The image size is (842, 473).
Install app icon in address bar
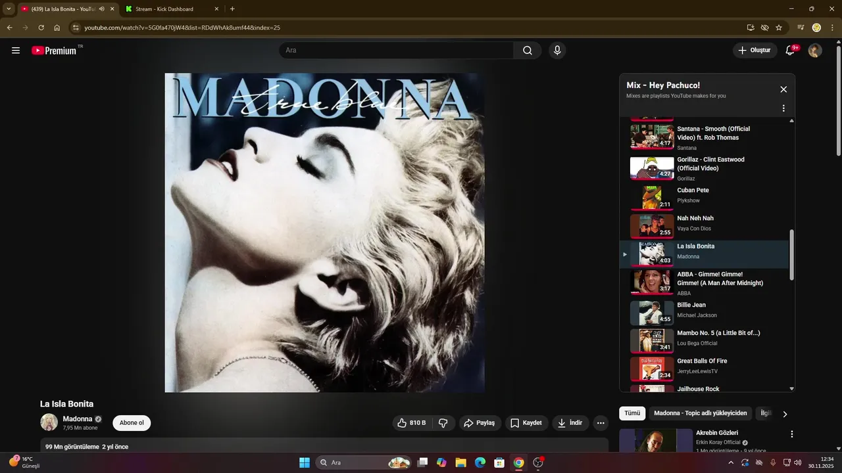pyautogui.click(x=751, y=28)
